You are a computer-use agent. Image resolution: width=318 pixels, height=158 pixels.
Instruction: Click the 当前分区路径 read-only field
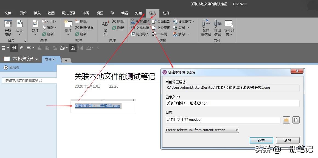coord(232,88)
